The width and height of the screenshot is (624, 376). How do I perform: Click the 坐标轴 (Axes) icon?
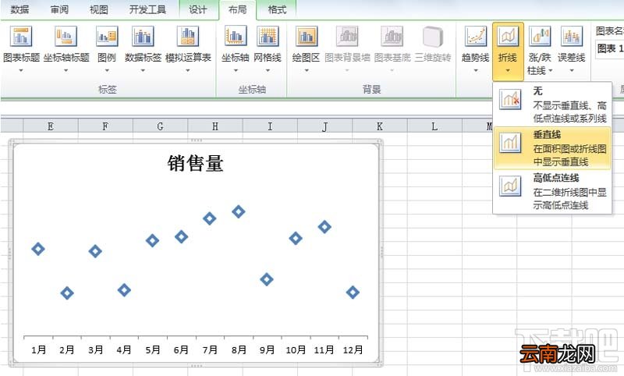click(236, 36)
